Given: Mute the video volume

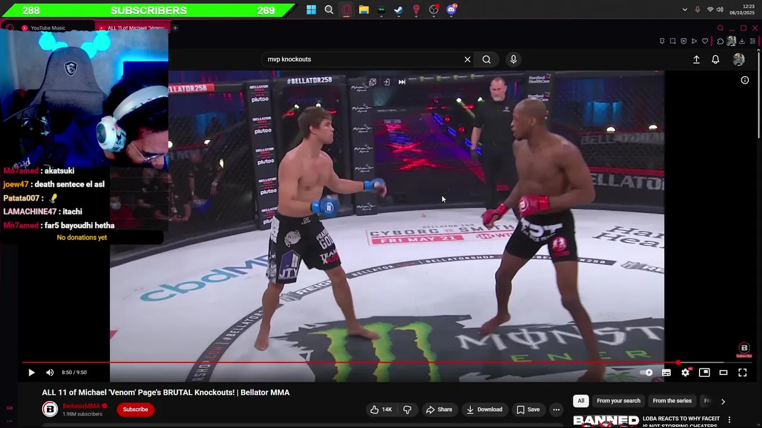Looking at the screenshot, I should point(50,373).
